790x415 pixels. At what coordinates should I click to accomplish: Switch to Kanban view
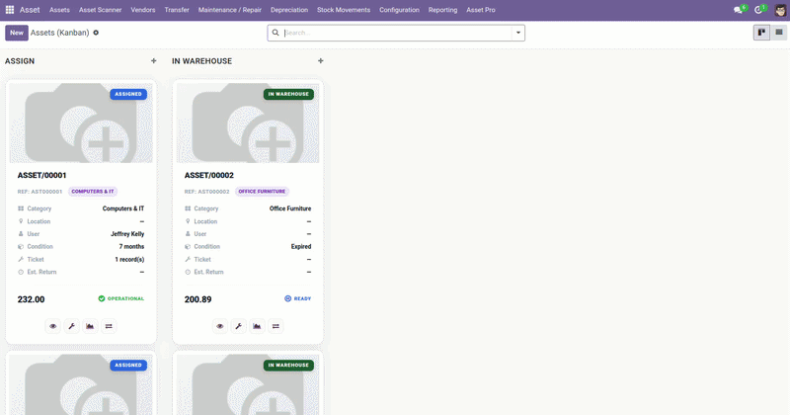tap(761, 33)
